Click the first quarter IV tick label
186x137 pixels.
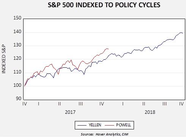click(25, 104)
